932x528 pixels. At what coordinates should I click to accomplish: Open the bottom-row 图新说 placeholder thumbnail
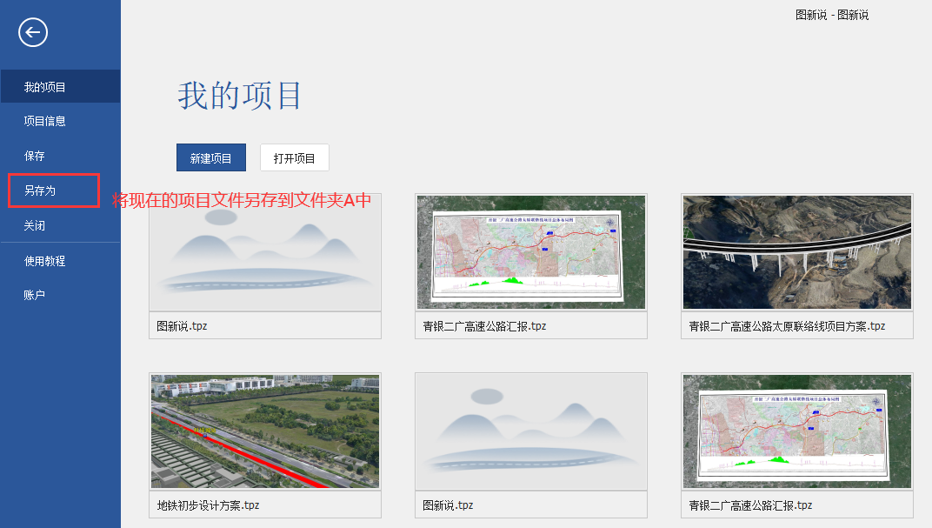click(530, 431)
